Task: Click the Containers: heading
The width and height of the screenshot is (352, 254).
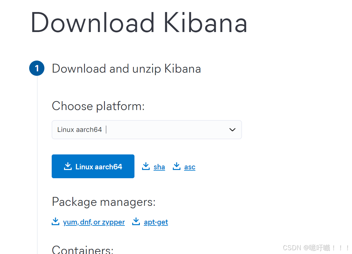Action: click(x=83, y=250)
